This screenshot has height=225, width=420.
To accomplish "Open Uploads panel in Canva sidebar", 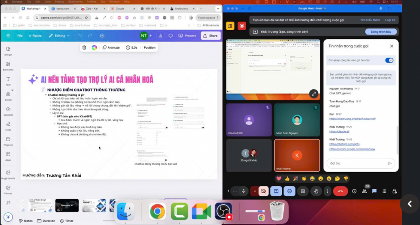I will pos(8,111).
